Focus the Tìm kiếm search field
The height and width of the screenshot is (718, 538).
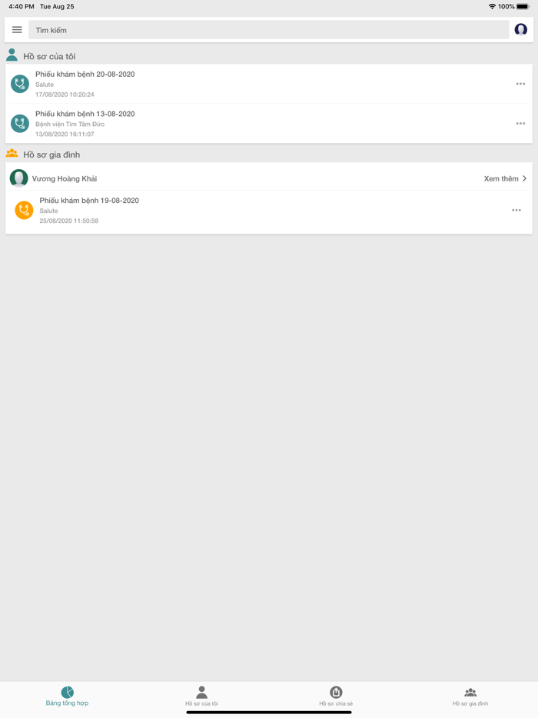269,30
